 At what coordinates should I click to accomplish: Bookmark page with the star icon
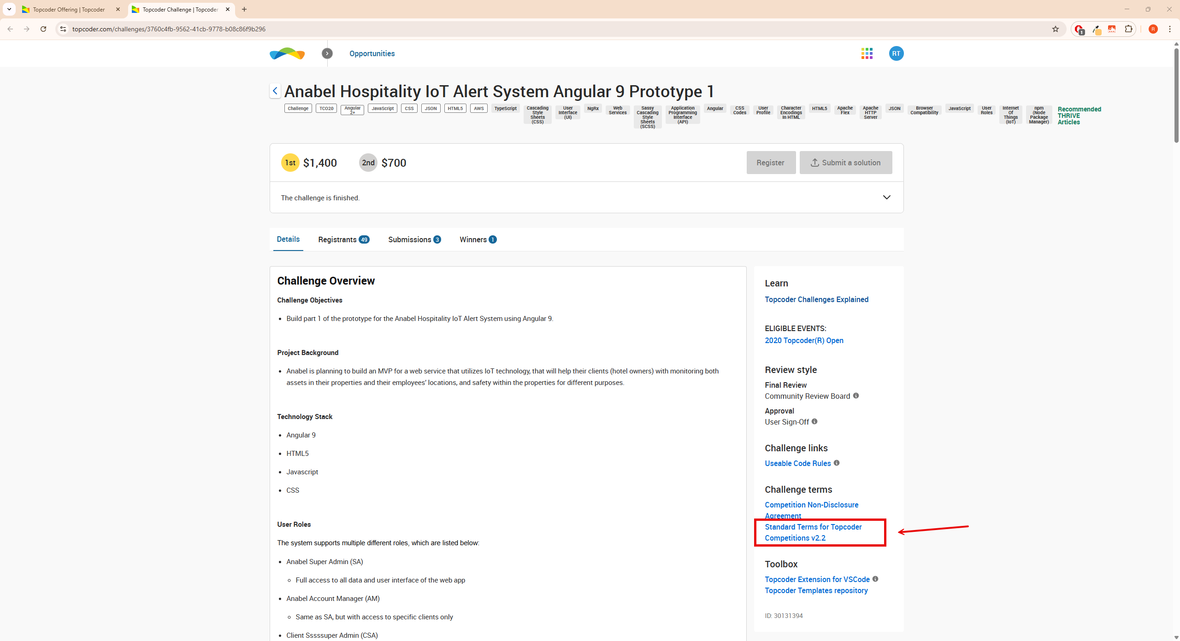coord(1056,29)
